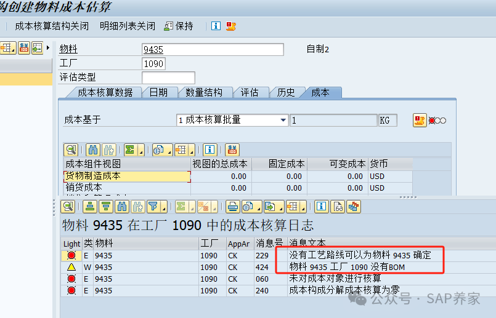Click the Find Next icon in the log toolbar
The image size is (496, 318).
click(x=138, y=207)
